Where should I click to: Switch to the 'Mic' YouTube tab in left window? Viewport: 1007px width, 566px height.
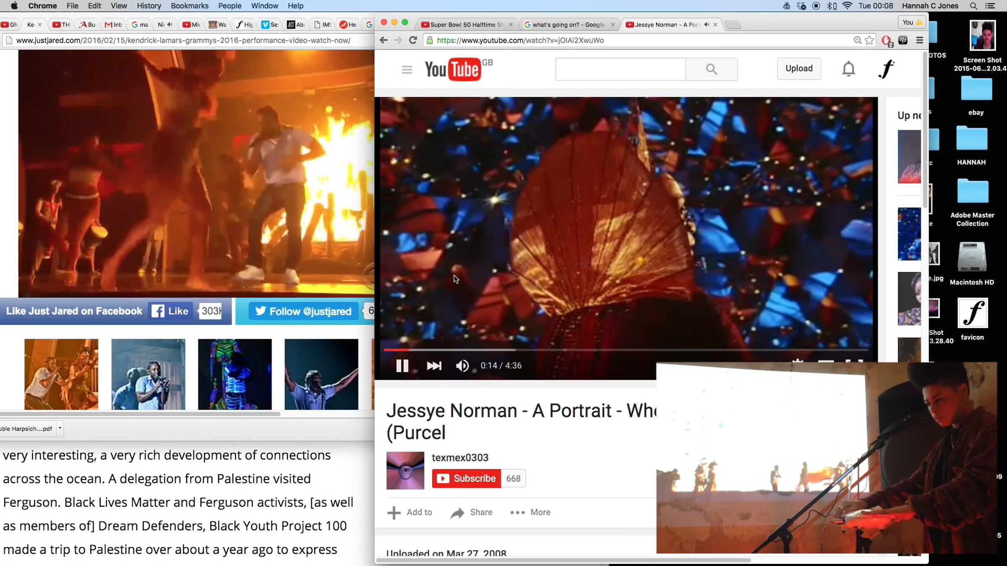(x=191, y=25)
